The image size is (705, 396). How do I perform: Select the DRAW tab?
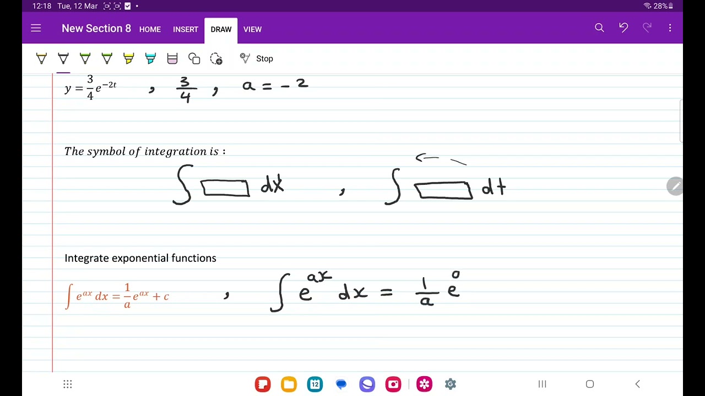(x=221, y=30)
